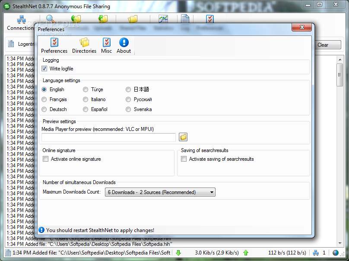Image resolution: width=349 pixels, height=261 pixels.
Task: Click '112 b/s (112 b/s)' upload rate
Action: point(287,253)
